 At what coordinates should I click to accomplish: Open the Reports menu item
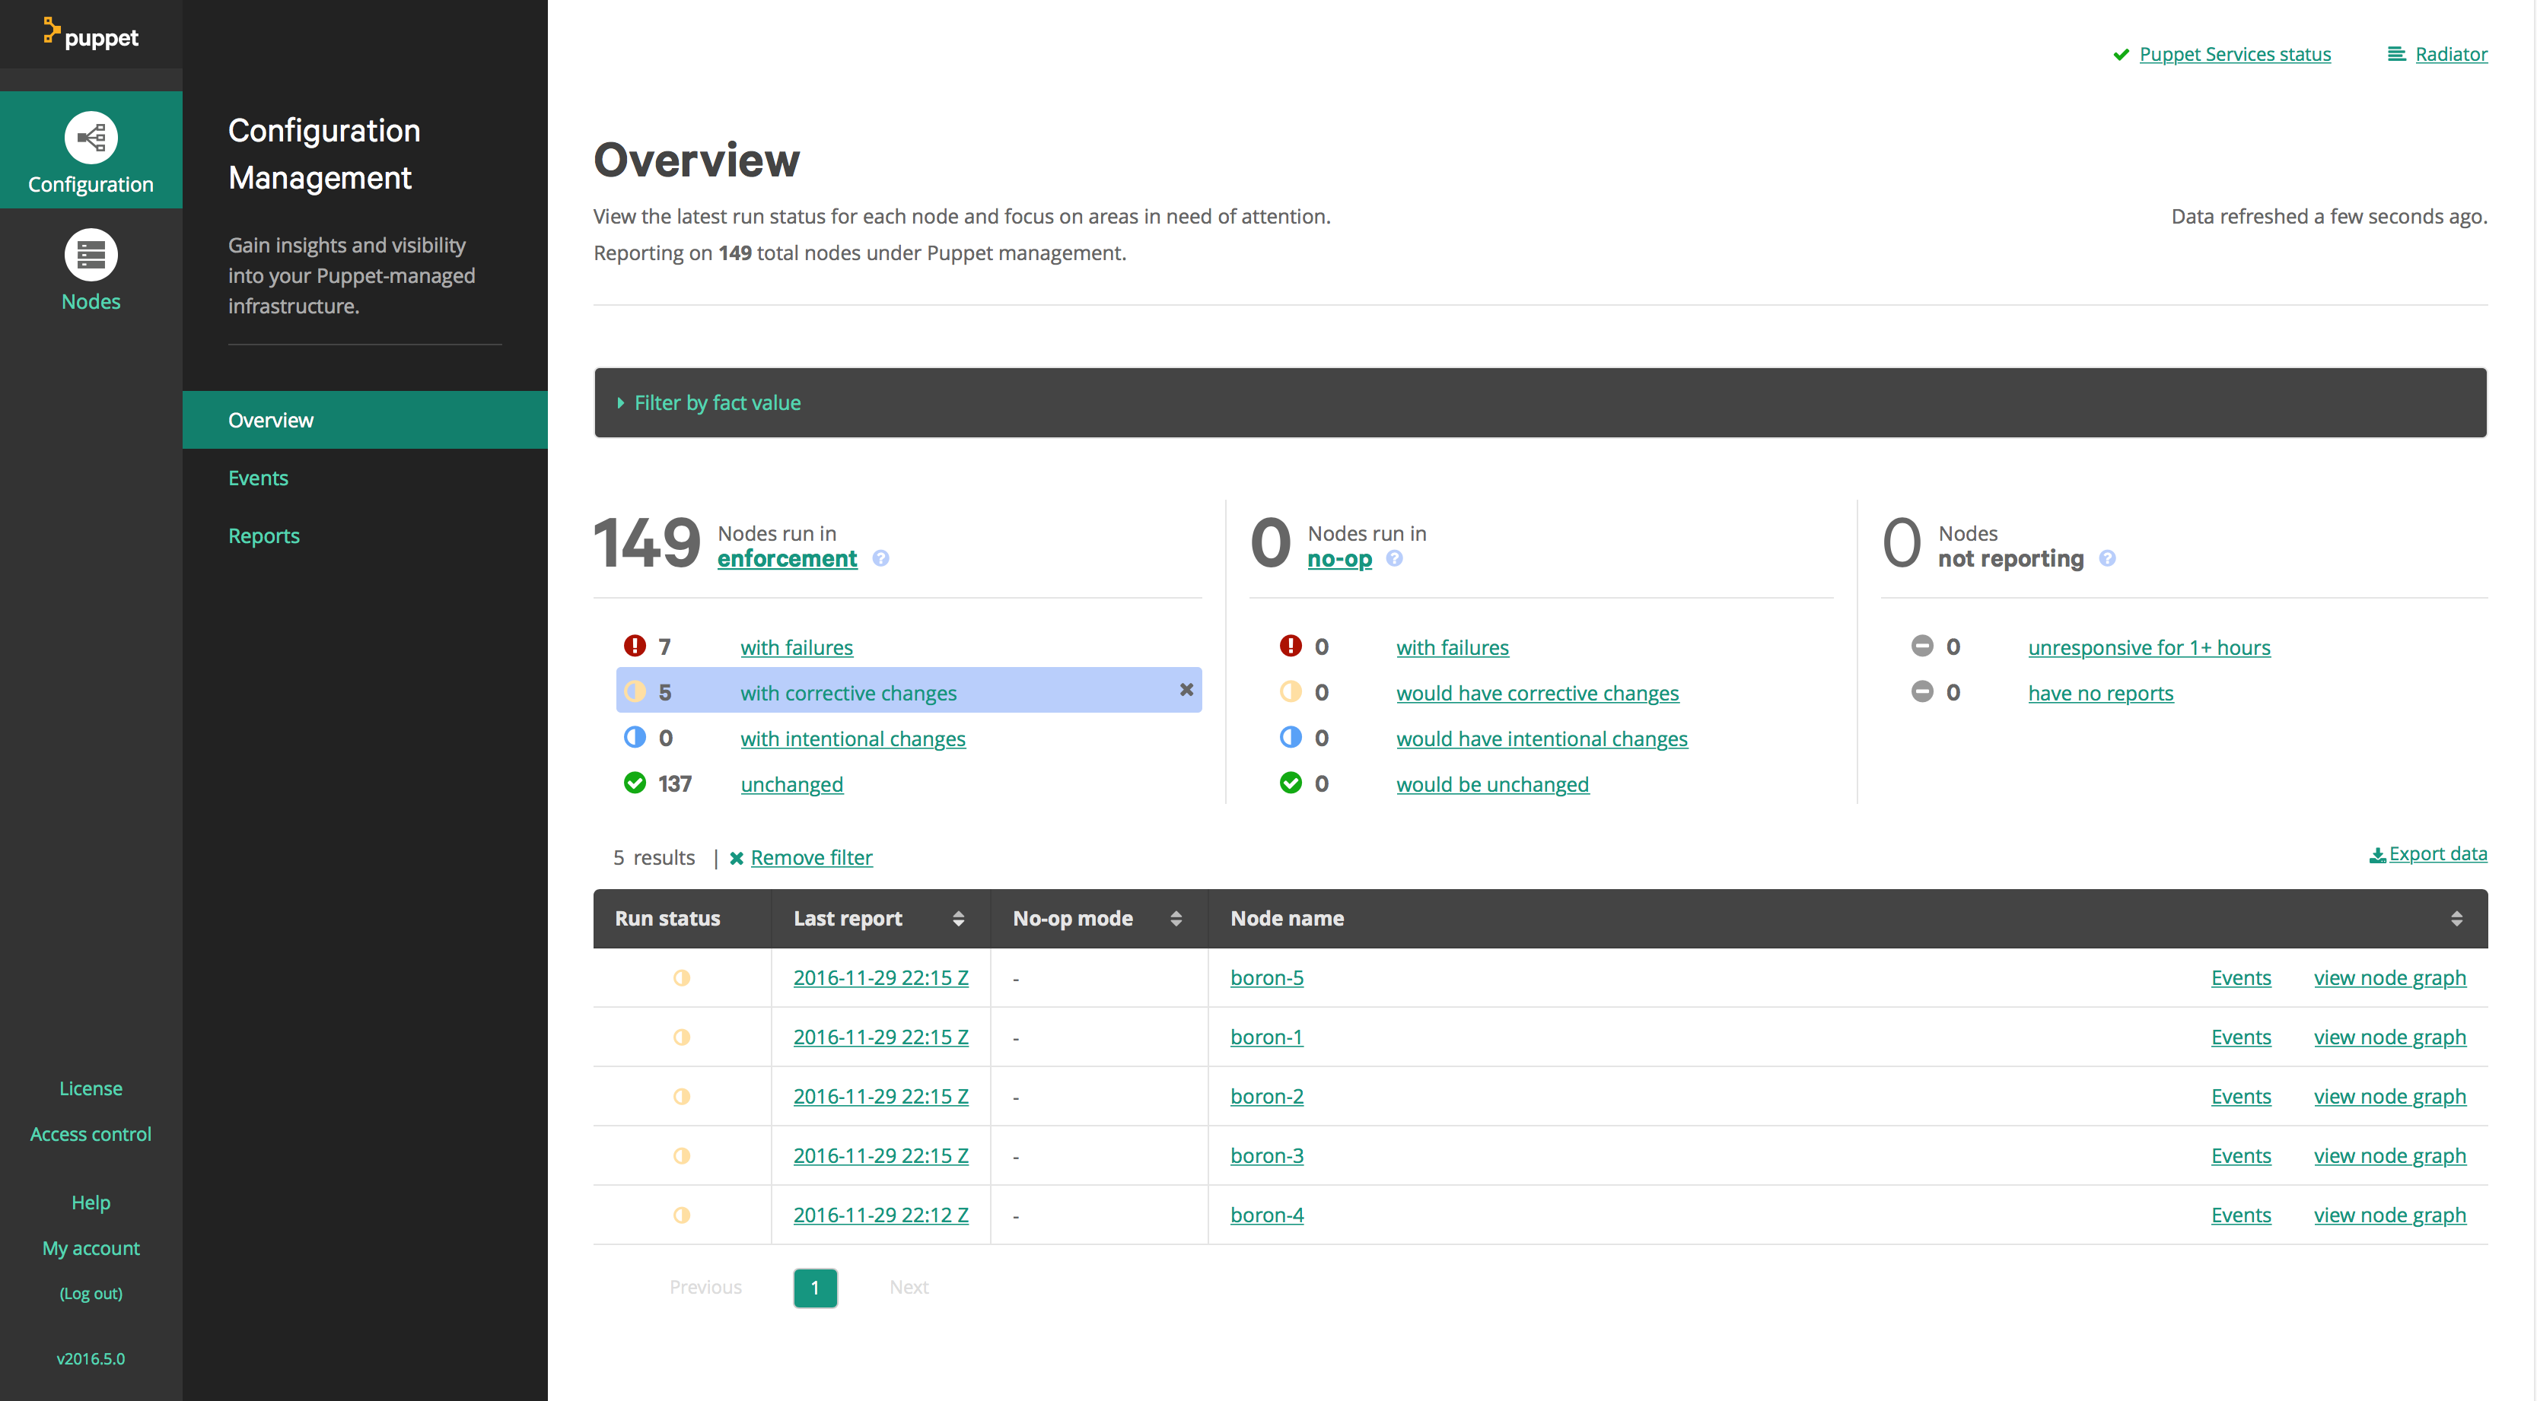click(263, 535)
